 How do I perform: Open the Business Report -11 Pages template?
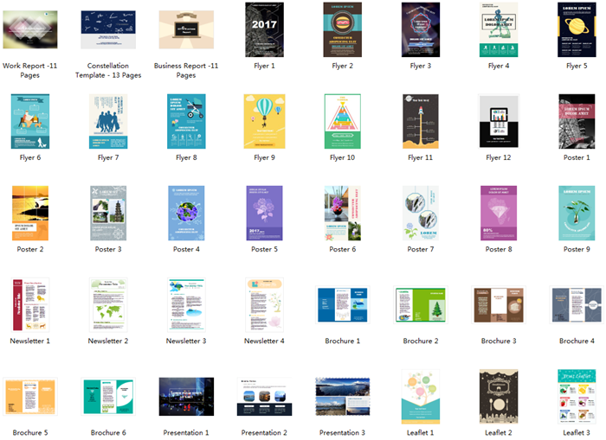186,29
